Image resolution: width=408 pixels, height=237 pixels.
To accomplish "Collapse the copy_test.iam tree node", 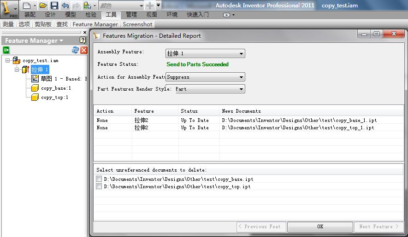I will coord(7,61).
